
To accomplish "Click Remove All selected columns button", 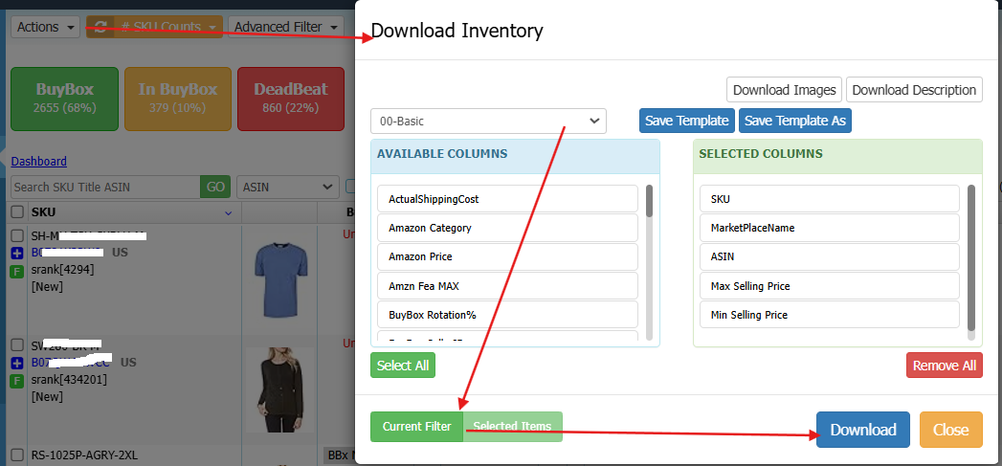I will 944,366.
